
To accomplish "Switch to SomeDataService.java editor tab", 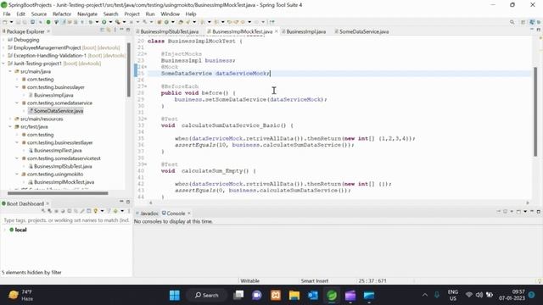I will pyautogui.click(x=361, y=31).
